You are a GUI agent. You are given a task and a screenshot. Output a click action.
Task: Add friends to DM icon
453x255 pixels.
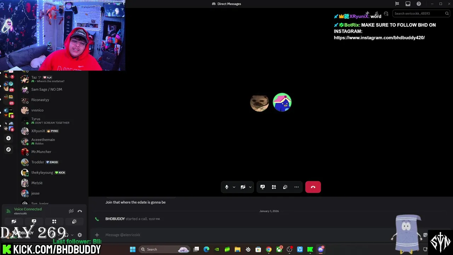(377, 13)
